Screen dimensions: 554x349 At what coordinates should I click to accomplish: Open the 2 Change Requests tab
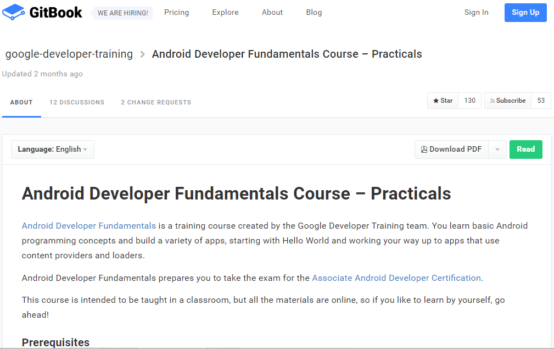(x=155, y=102)
